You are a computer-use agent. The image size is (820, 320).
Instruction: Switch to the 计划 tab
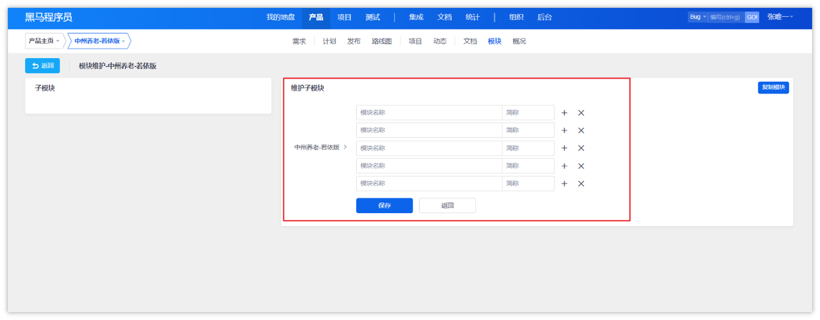[329, 41]
